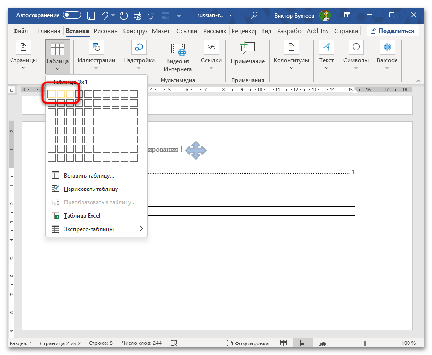Open the Текст group
This screenshot has width=432, height=355.
[326, 56]
